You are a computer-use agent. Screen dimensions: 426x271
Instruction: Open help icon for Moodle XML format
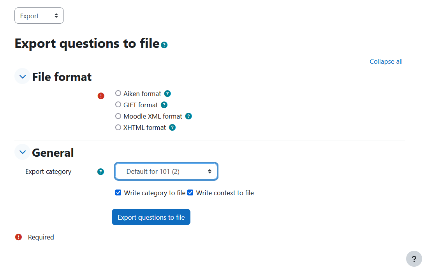pyautogui.click(x=188, y=116)
